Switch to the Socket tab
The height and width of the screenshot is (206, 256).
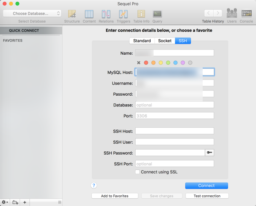click(x=165, y=41)
